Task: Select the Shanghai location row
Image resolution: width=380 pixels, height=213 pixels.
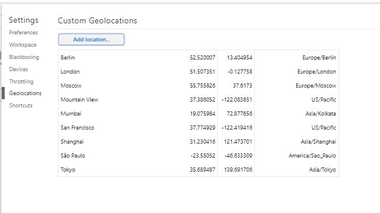Action: (198, 142)
